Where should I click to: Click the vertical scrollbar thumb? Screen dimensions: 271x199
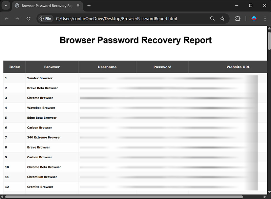(x=269, y=41)
